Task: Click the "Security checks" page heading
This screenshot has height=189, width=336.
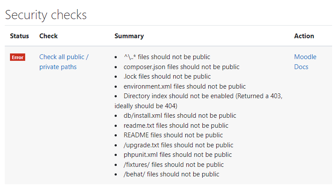Action: click(x=46, y=15)
